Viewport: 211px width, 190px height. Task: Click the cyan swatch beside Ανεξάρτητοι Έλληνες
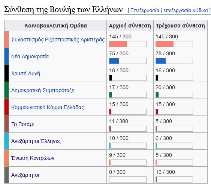7,141
